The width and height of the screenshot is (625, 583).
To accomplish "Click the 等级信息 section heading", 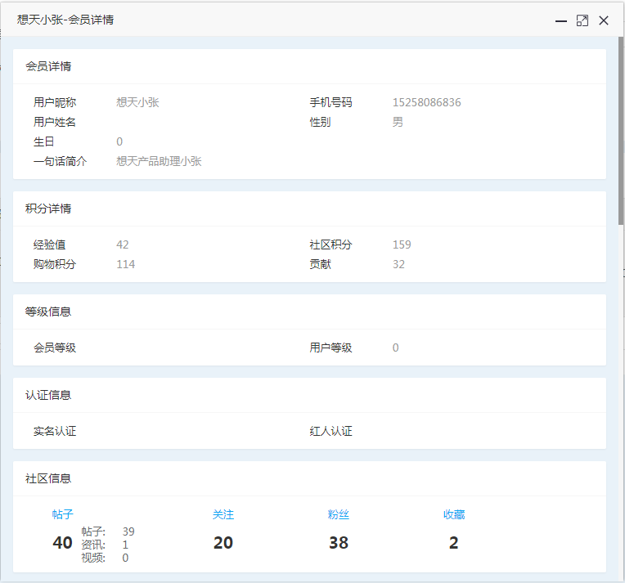I will tap(48, 312).
